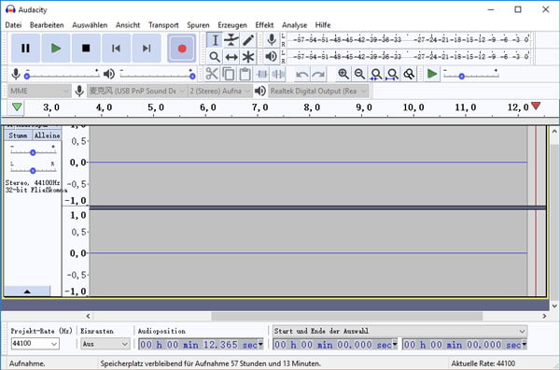Viewport: 560px width, 370px height.
Task: Select the Multi-tool (asterisk)
Action: [248, 56]
